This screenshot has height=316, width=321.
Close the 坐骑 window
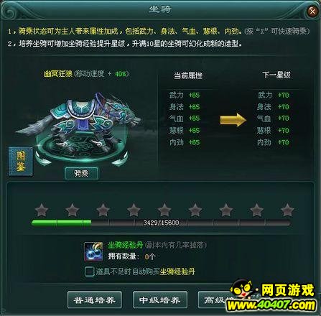pyautogui.click(x=312, y=11)
